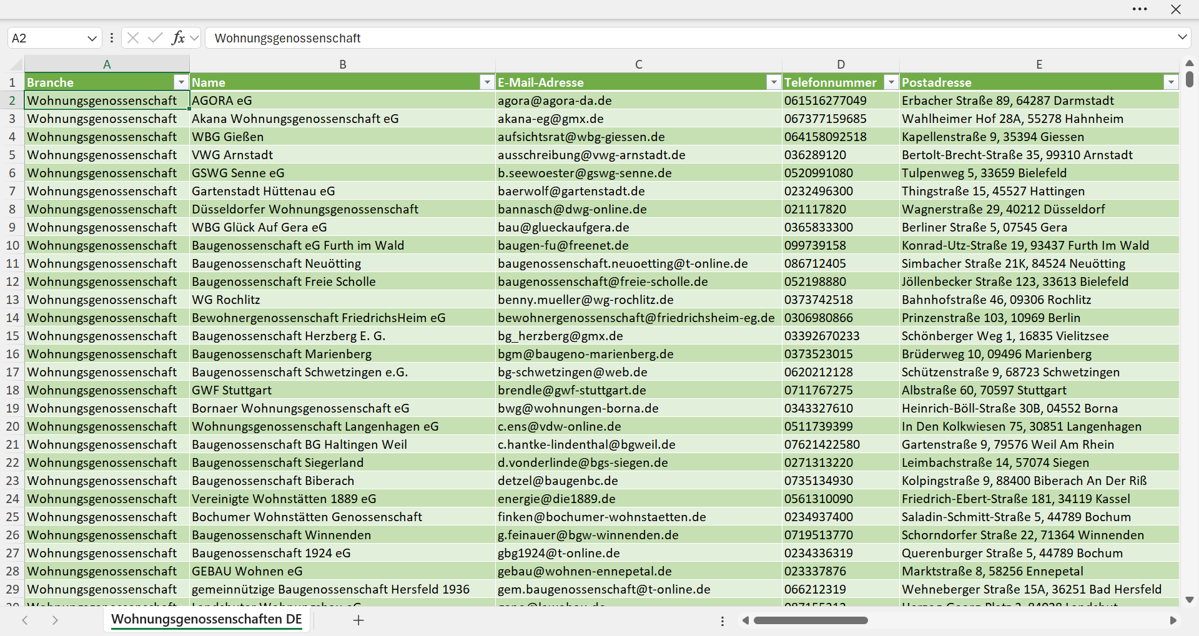The height and width of the screenshot is (636, 1199).
Task: Select cell d.vonderlinde@bgs-siegen.de
Action: pyautogui.click(x=638, y=462)
